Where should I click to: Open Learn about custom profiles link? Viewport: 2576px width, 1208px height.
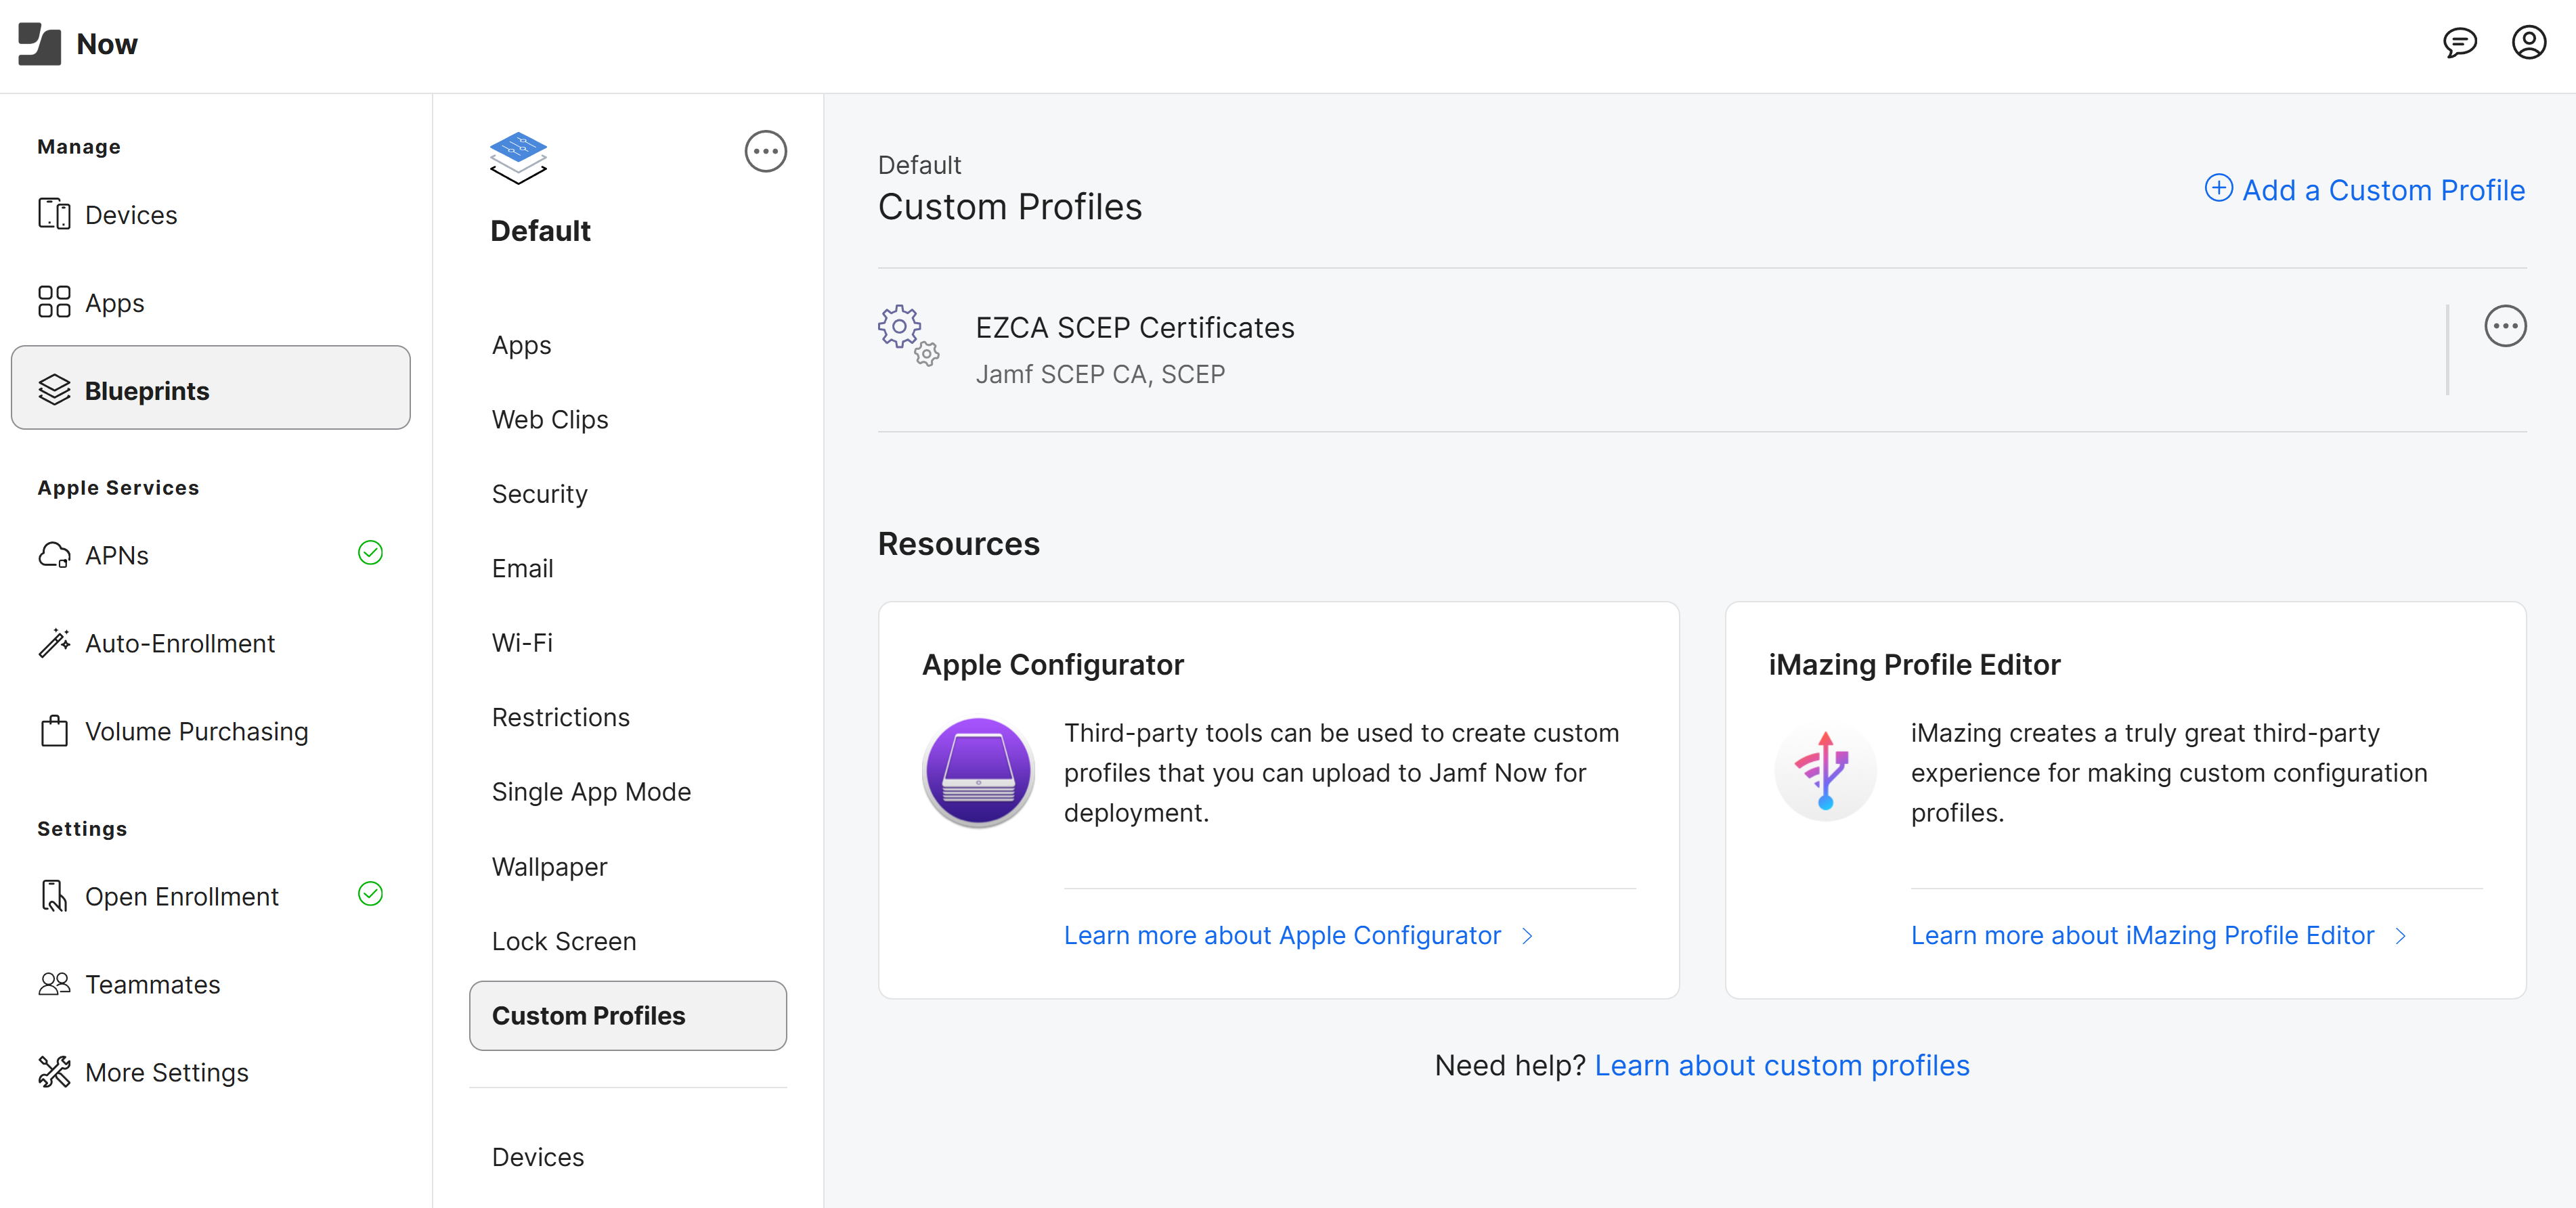[1782, 1065]
